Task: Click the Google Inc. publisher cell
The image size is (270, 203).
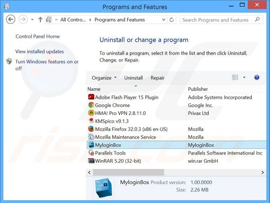Action: coord(200,105)
